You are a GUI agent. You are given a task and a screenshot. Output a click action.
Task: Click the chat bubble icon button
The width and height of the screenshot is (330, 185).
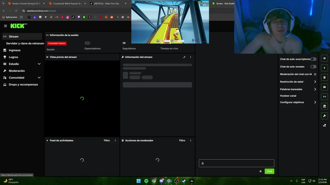point(324,87)
